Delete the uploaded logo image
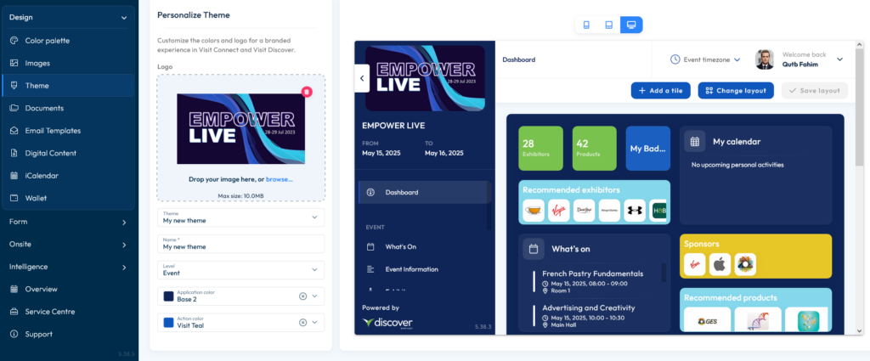870x361 pixels. (307, 92)
